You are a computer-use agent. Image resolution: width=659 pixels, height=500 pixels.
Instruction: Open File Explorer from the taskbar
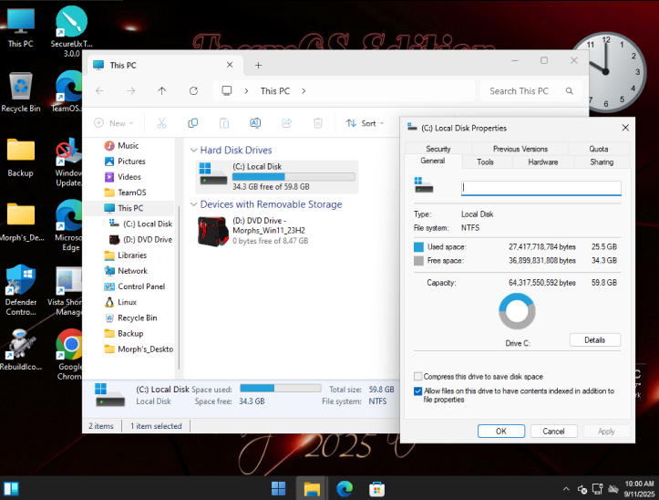(312, 489)
